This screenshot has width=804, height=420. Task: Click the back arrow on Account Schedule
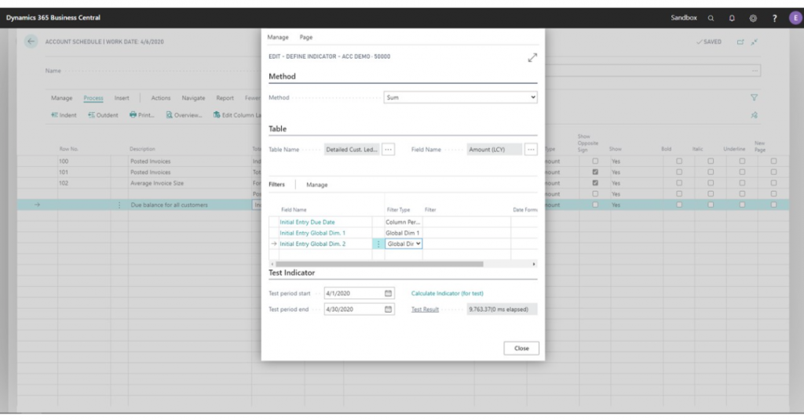click(x=31, y=42)
